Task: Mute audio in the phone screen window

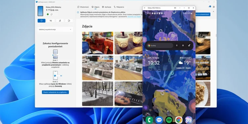Action: (175, 8)
